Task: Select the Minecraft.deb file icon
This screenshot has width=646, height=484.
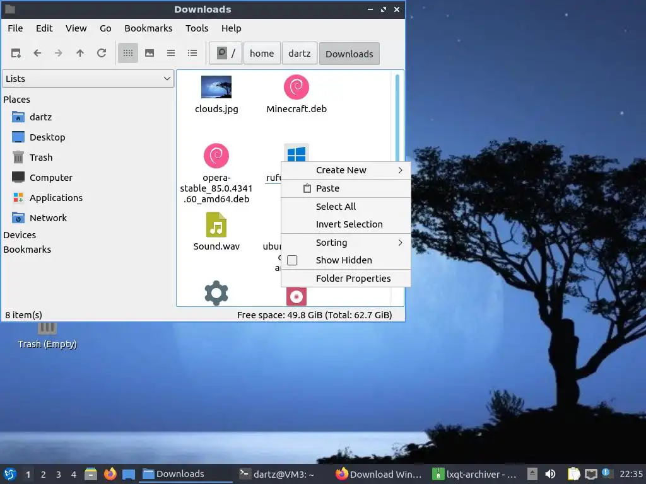Action: pos(297,87)
